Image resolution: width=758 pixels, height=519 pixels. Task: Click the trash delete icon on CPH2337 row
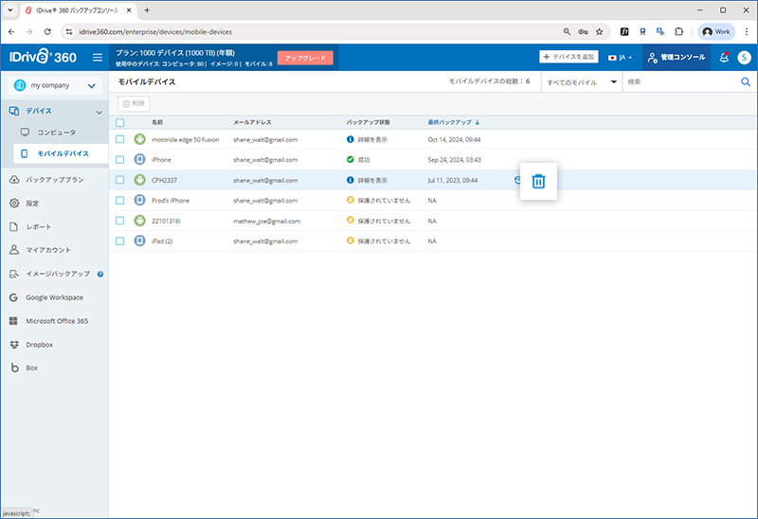coord(538,181)
